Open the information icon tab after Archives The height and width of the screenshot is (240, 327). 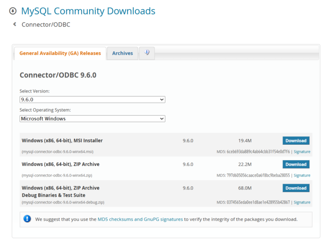click(147, 53)
